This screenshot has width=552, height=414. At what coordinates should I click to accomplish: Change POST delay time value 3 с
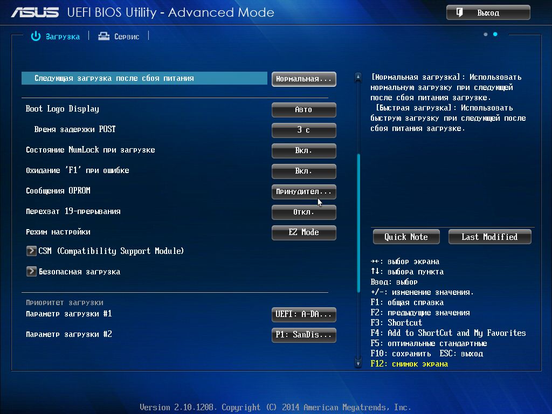[304, 130]
